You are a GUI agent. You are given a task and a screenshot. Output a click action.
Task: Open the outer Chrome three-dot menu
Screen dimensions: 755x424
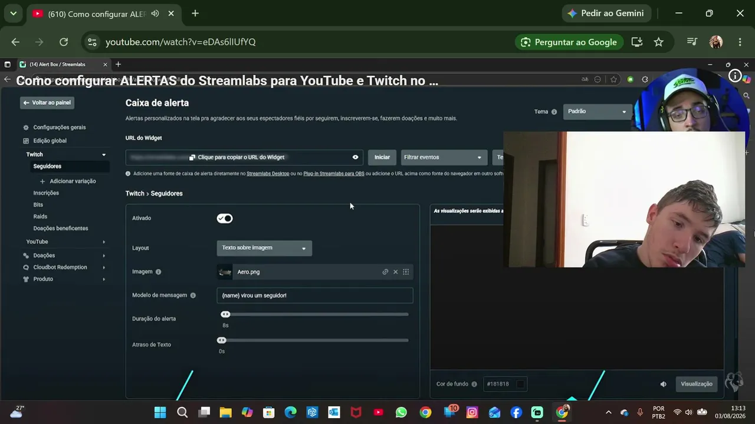pyautogui.click(x=740, y=42)
